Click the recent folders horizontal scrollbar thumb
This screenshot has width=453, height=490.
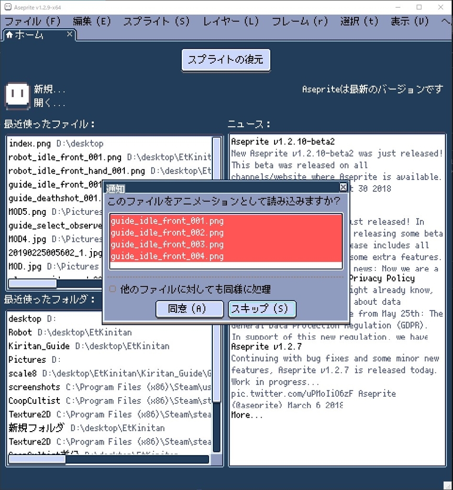(37, 459)
